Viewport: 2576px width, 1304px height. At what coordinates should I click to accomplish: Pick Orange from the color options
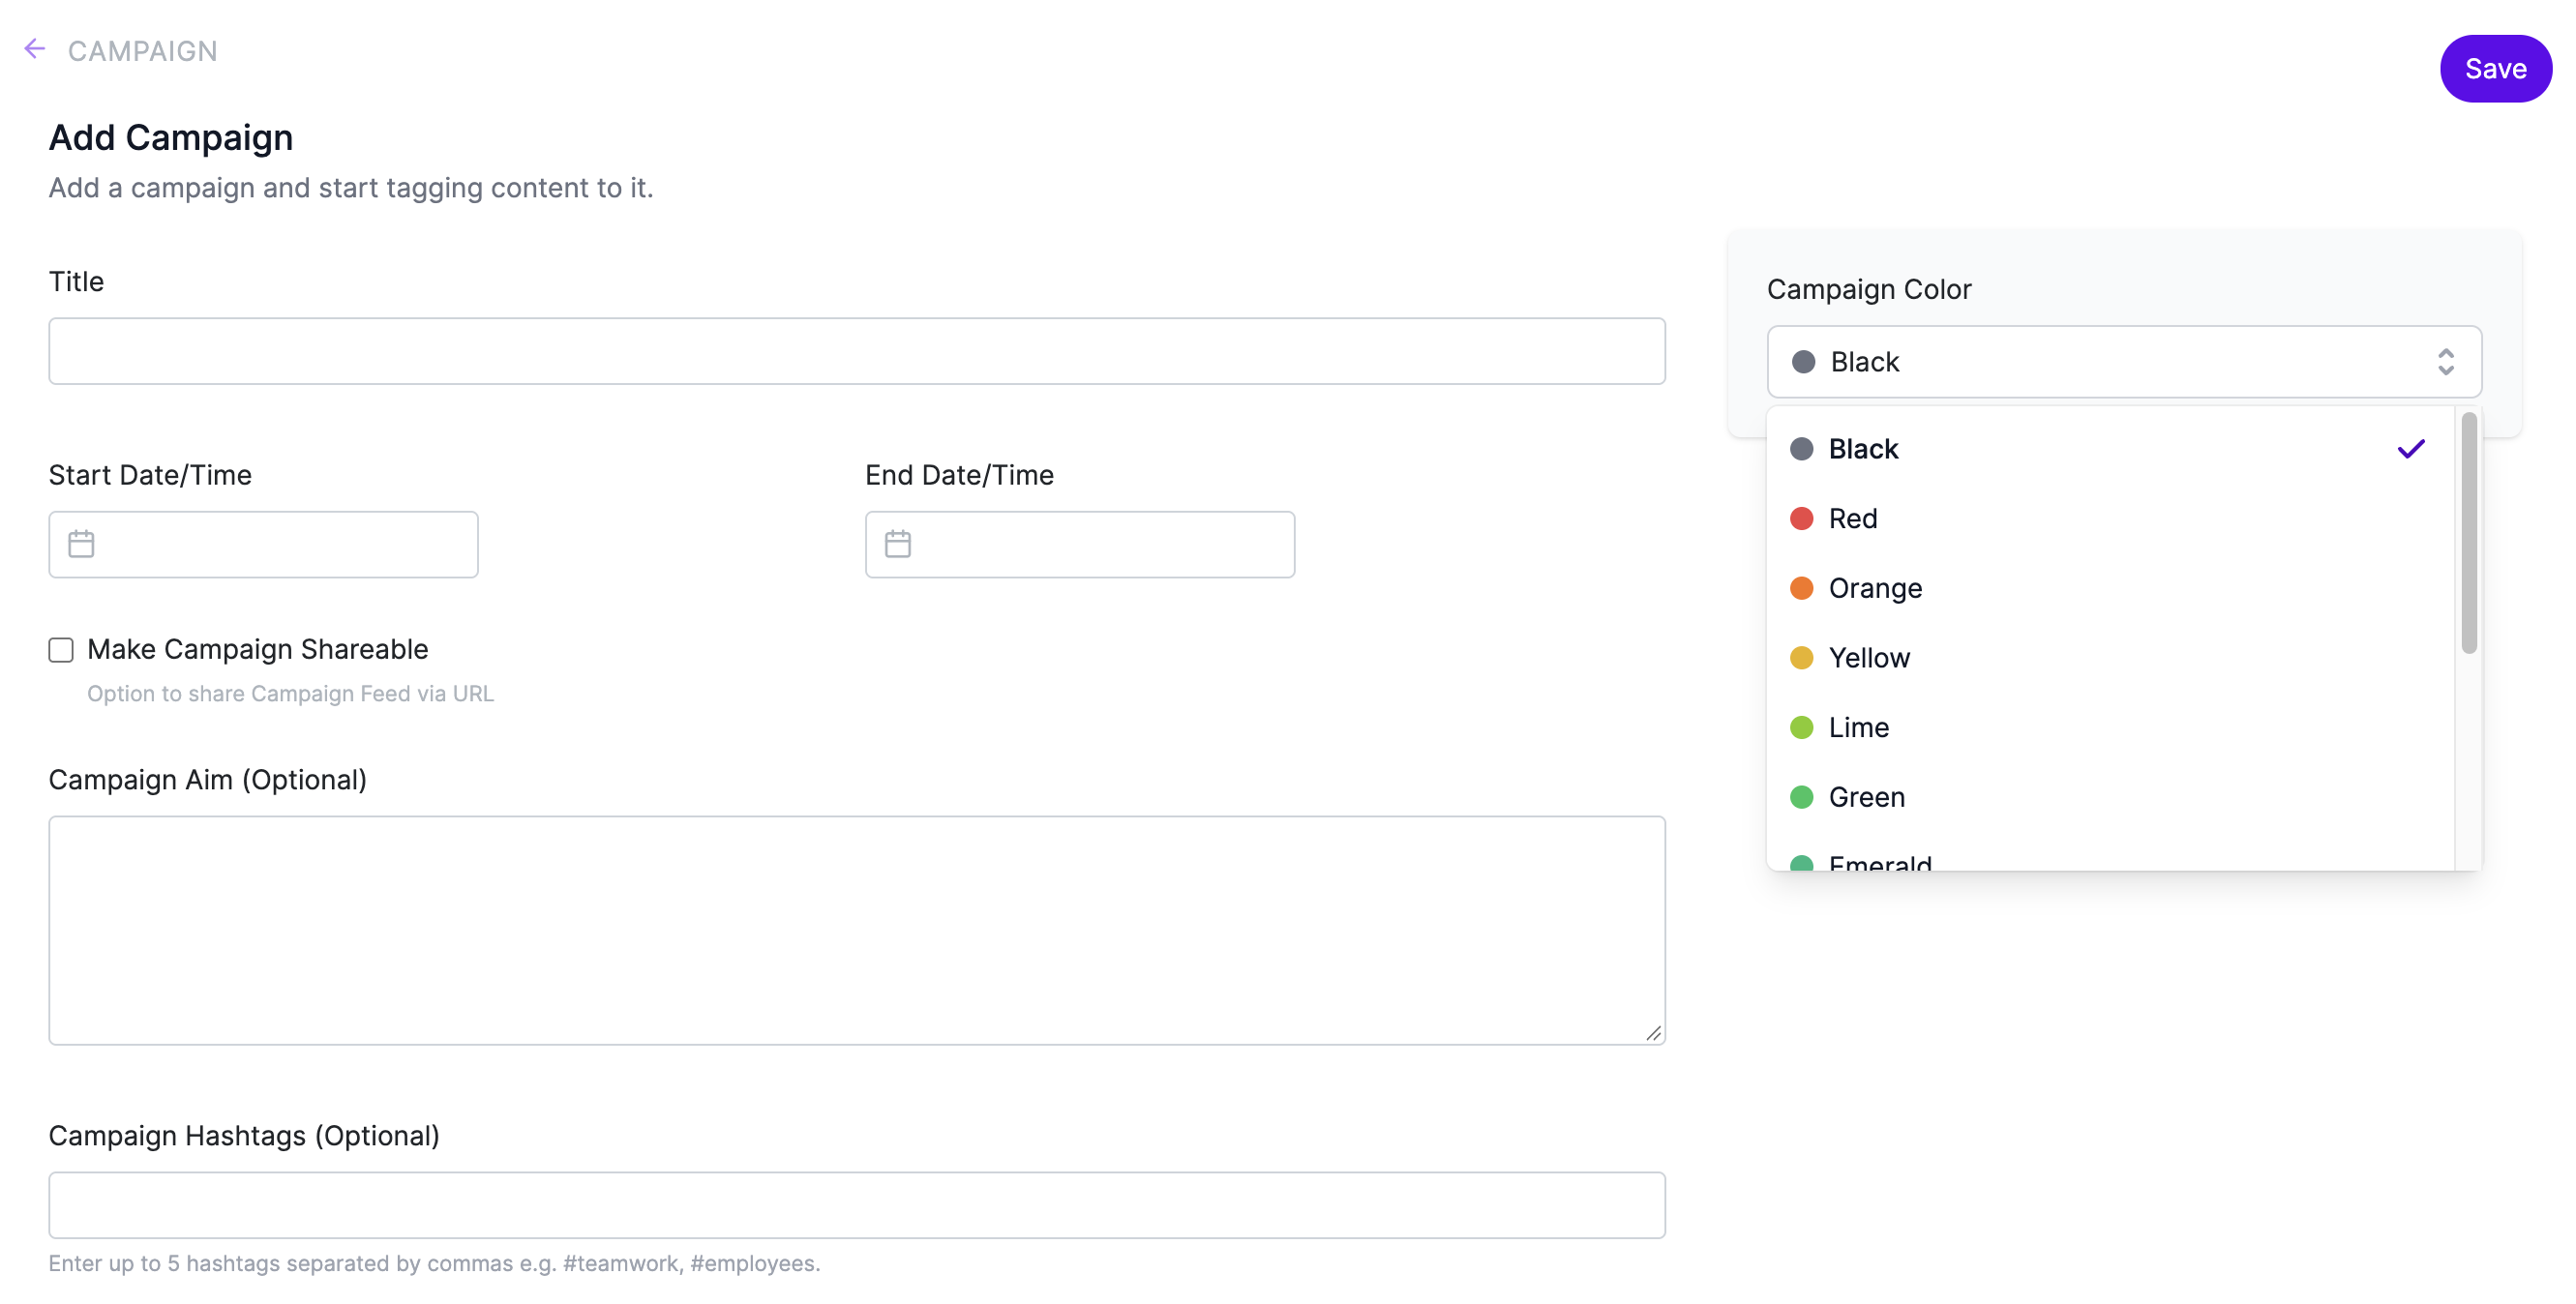(x=2110, y=588)
